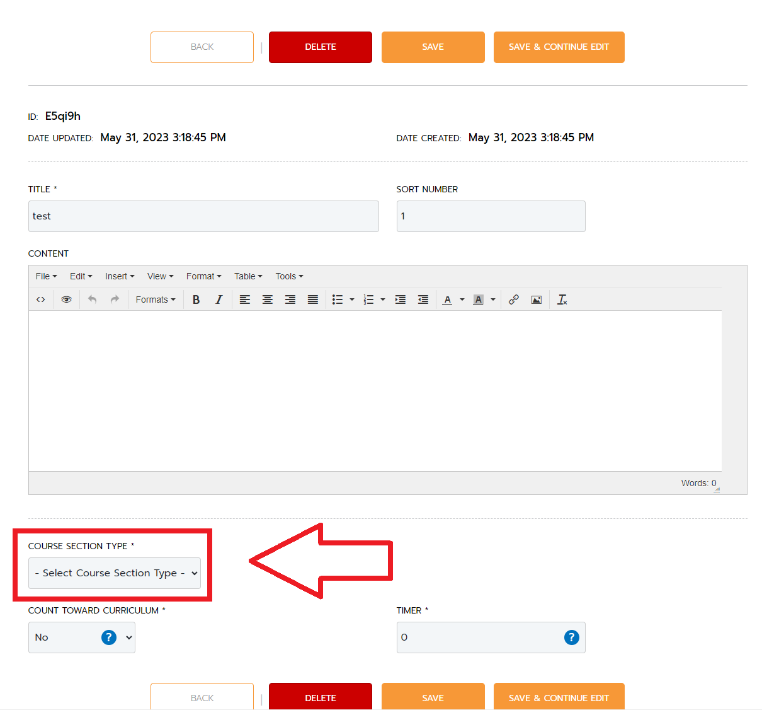
Task: Click the clear formatting icon
Action: [562, 299]
